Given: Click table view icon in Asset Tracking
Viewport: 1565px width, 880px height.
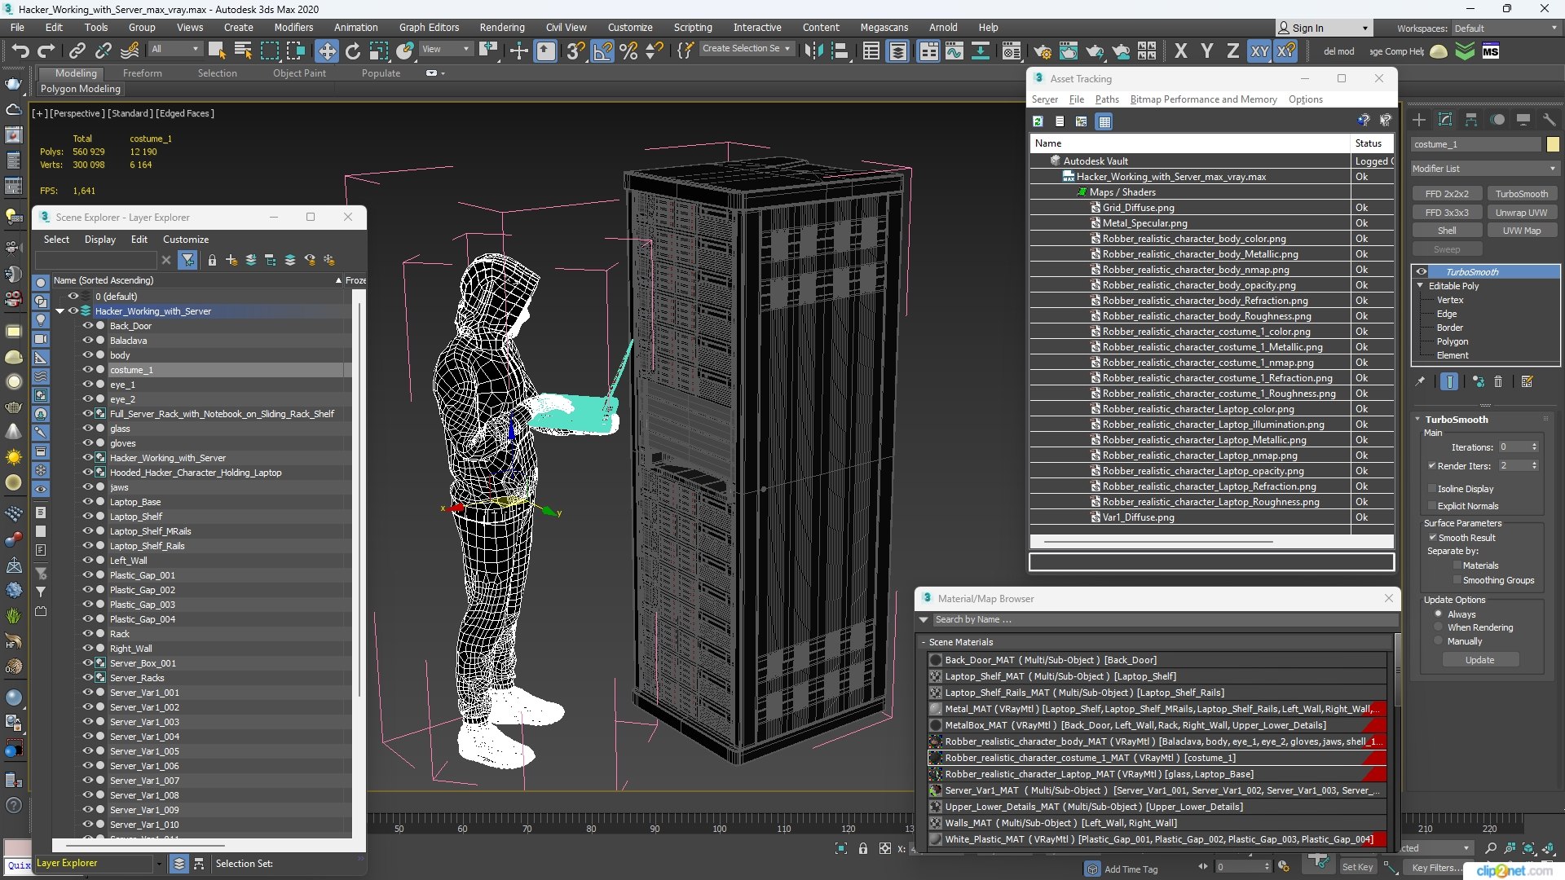Looking at the screenshot, I should (x=1104, y=121).
